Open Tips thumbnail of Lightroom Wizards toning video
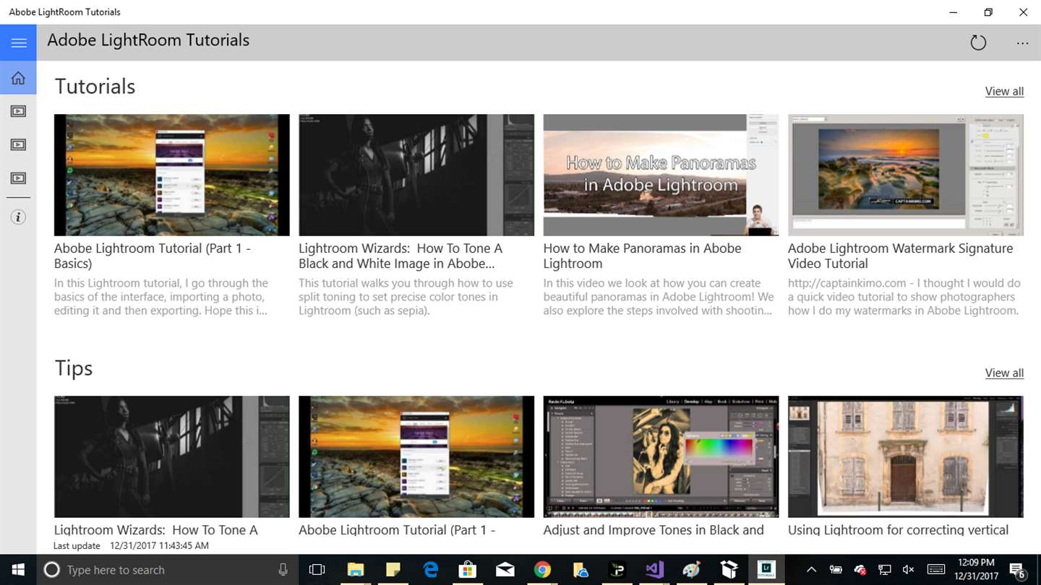1041x585 pixels. tap(172, 456)
